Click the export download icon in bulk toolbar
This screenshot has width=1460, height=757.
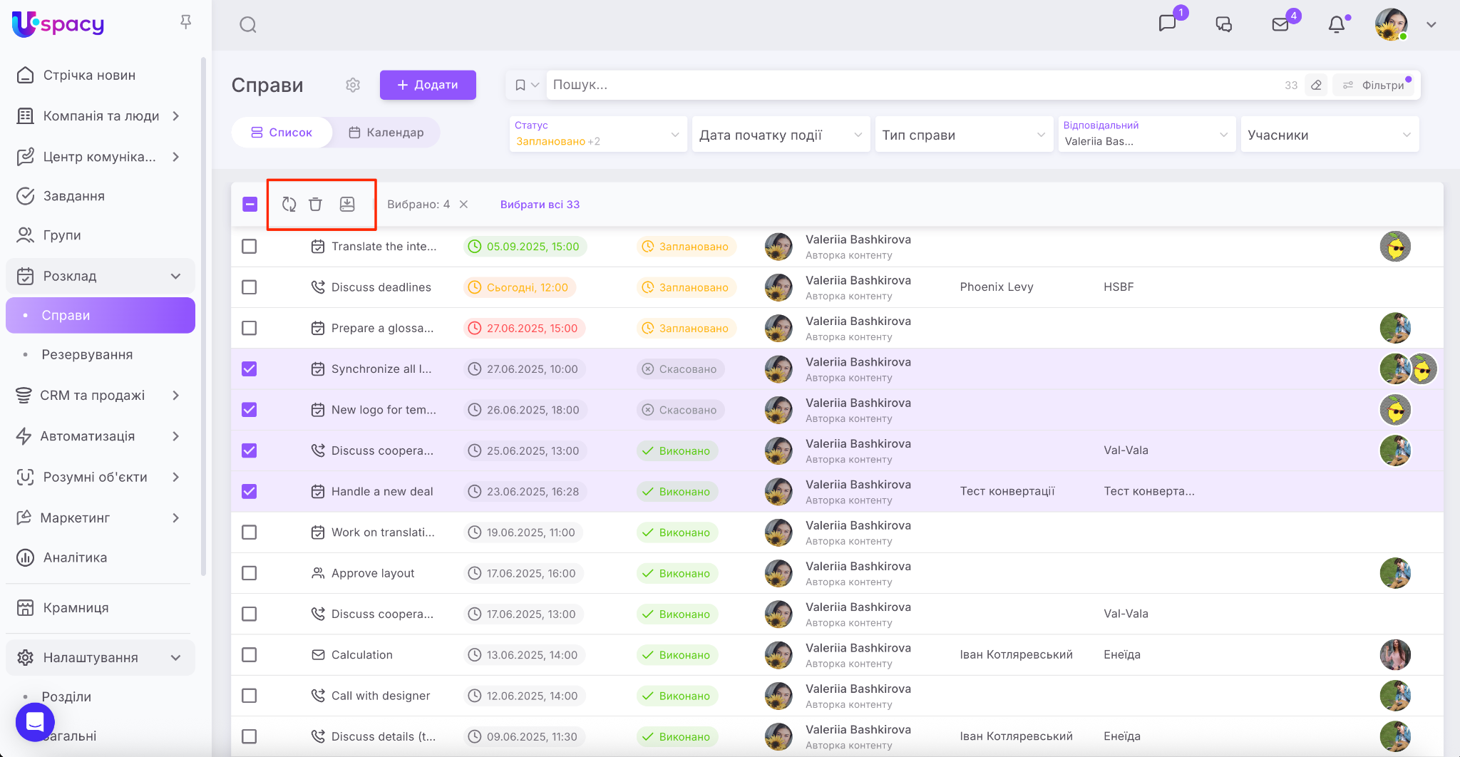tap(347, 205)
